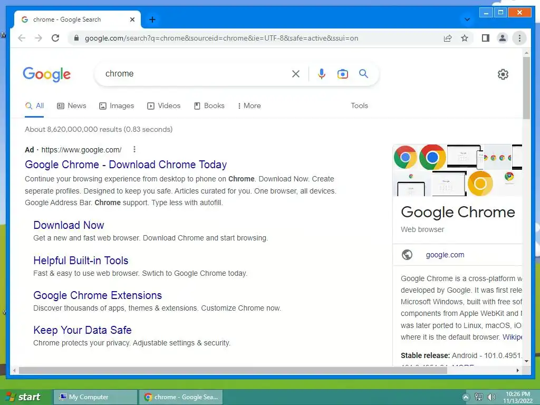This screenshot has height=405, width=540.
Task: Start voice search with the microphone icon
Action: (321, 74)
